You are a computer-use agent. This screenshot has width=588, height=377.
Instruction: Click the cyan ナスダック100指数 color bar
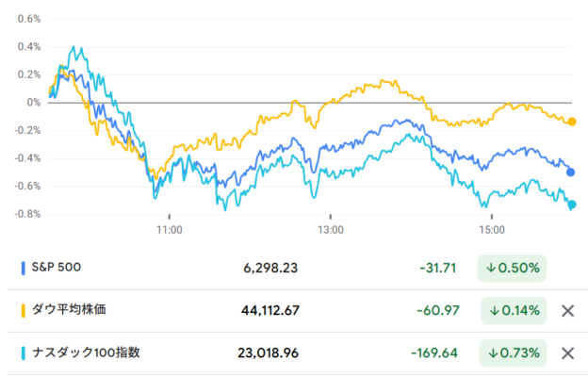[x=24, y=353]
